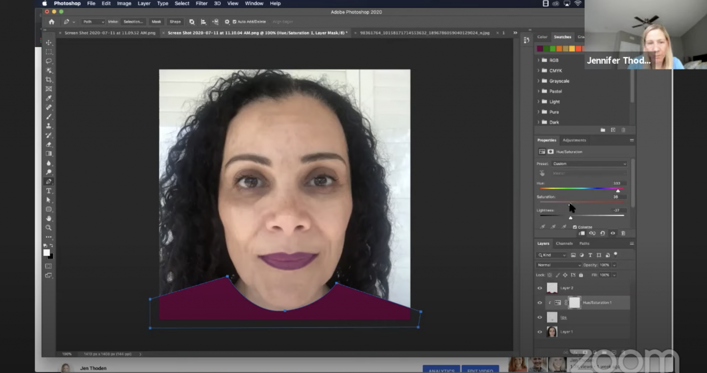Image resolution: width=707 pixels, height=373 pixels.
Task: Click the Selection... button
Action: point(133,22)
